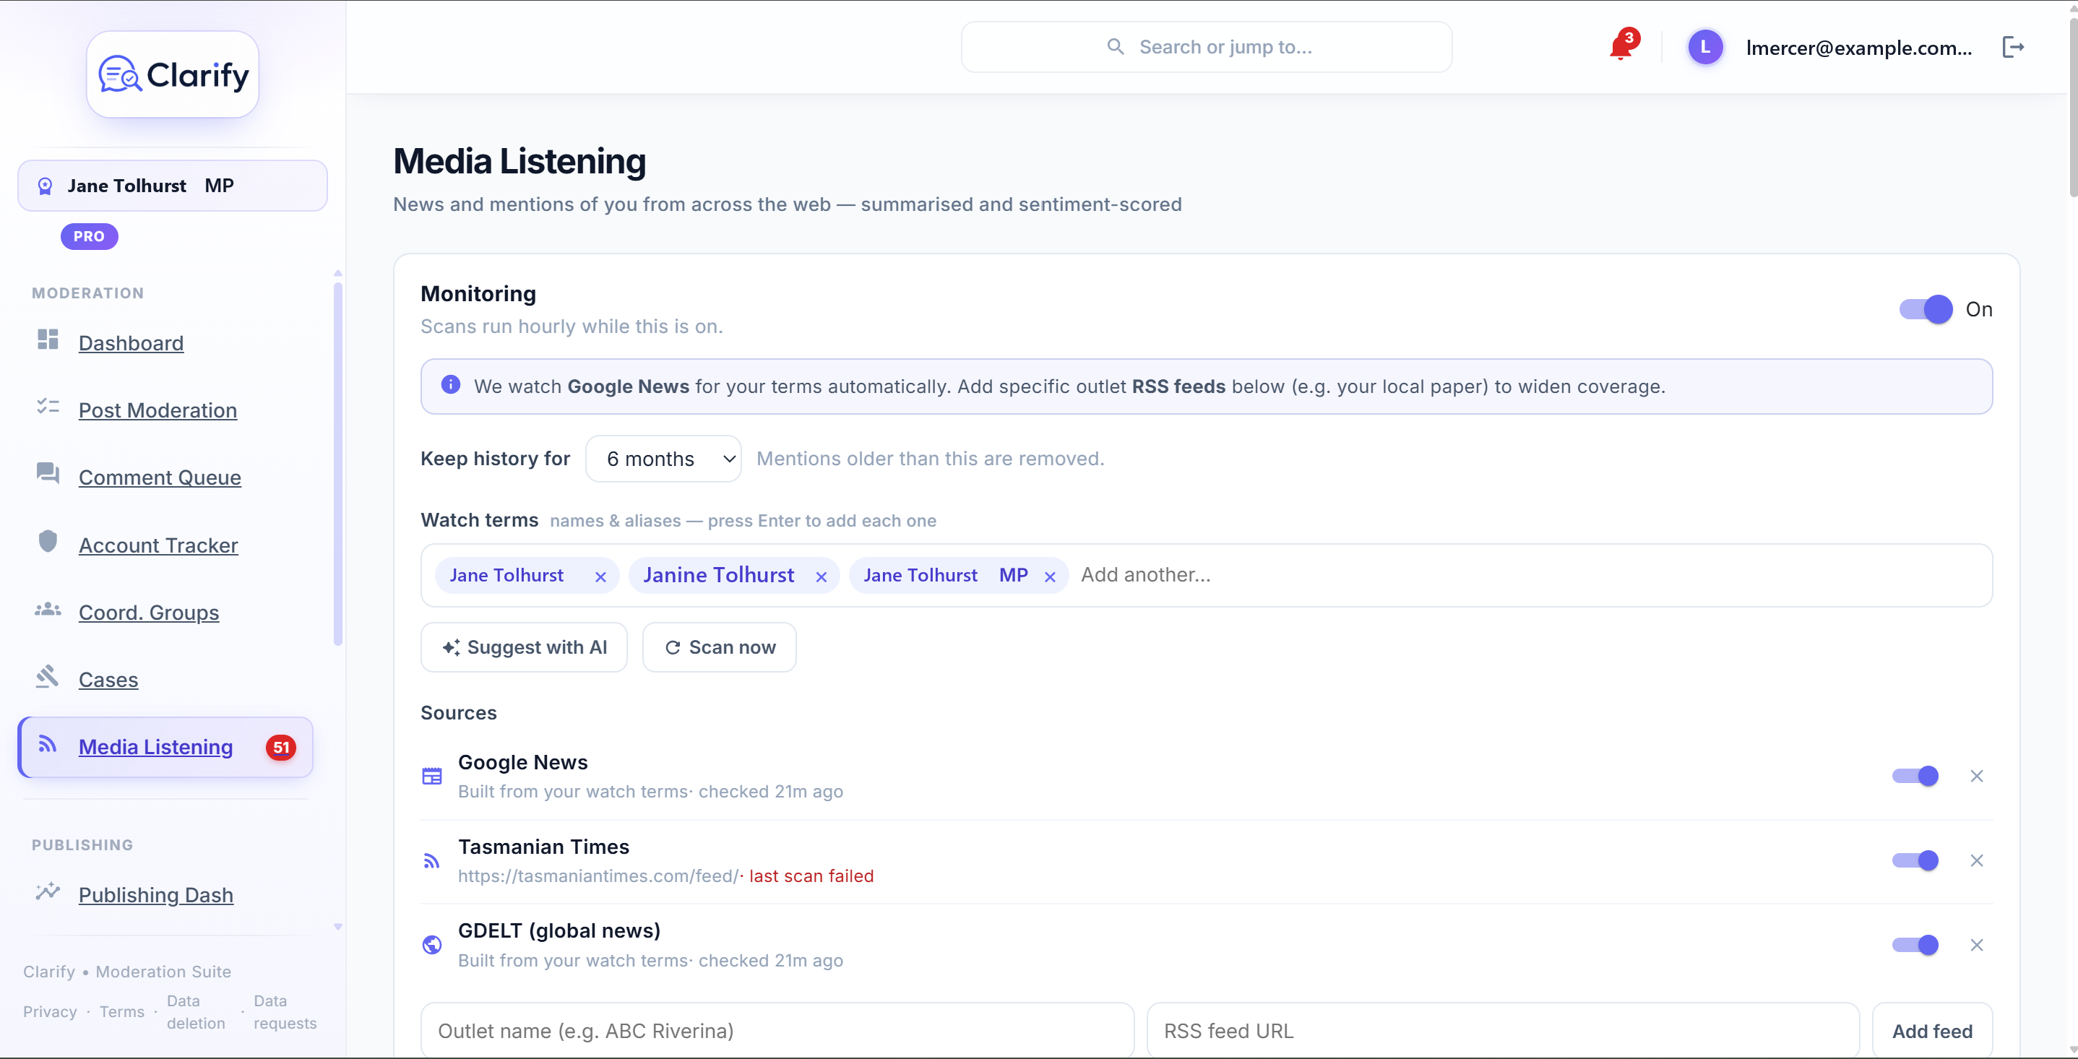Open Coord. Groups in sidebar
The height and width of the screenshot is (1059, 2078).
pyautogui.click(x=148, y=612)
